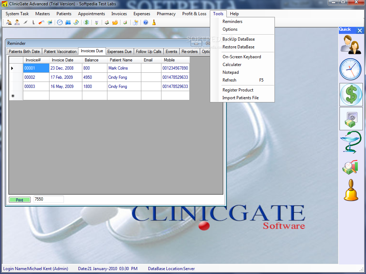This screenshot has height=274, width=366.
Task: Sort by the Balance column header
Action: [95, 60]
